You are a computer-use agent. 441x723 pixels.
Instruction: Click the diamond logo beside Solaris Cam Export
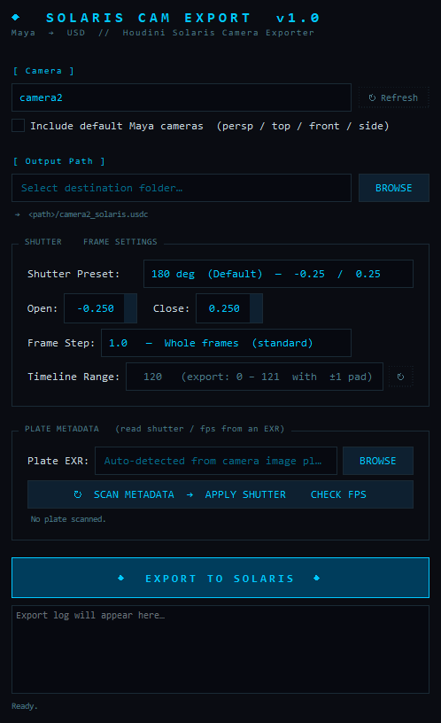coord(16,18)
